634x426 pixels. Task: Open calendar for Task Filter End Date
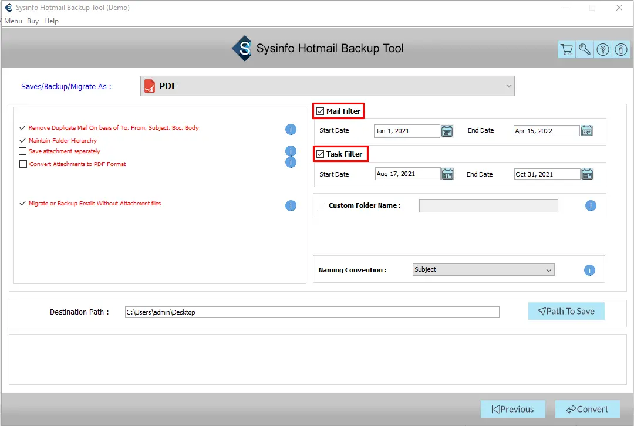586,174
